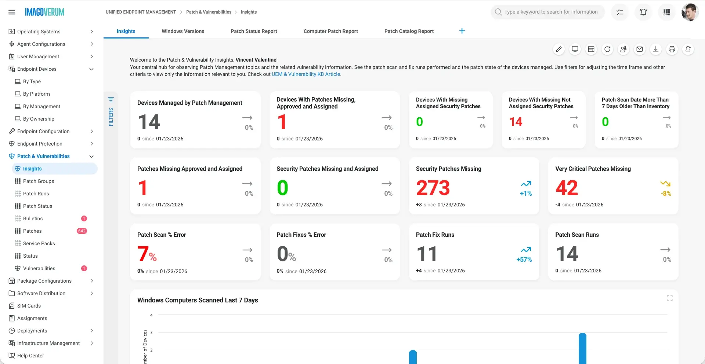This screenshot has height=364, width=705.
Task: Print the patch insights report
Action: coord(672,49)
